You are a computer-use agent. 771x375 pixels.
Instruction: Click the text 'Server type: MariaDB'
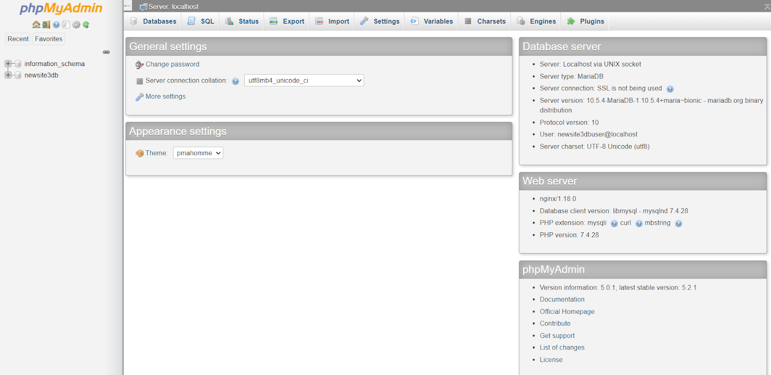pyautogui.click(x=572, y=76)
